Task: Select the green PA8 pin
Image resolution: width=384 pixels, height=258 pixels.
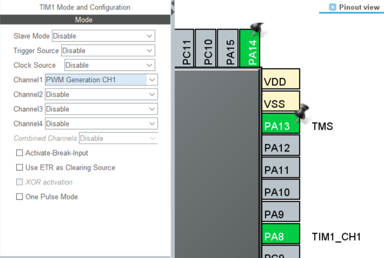Action: point(281,236)
